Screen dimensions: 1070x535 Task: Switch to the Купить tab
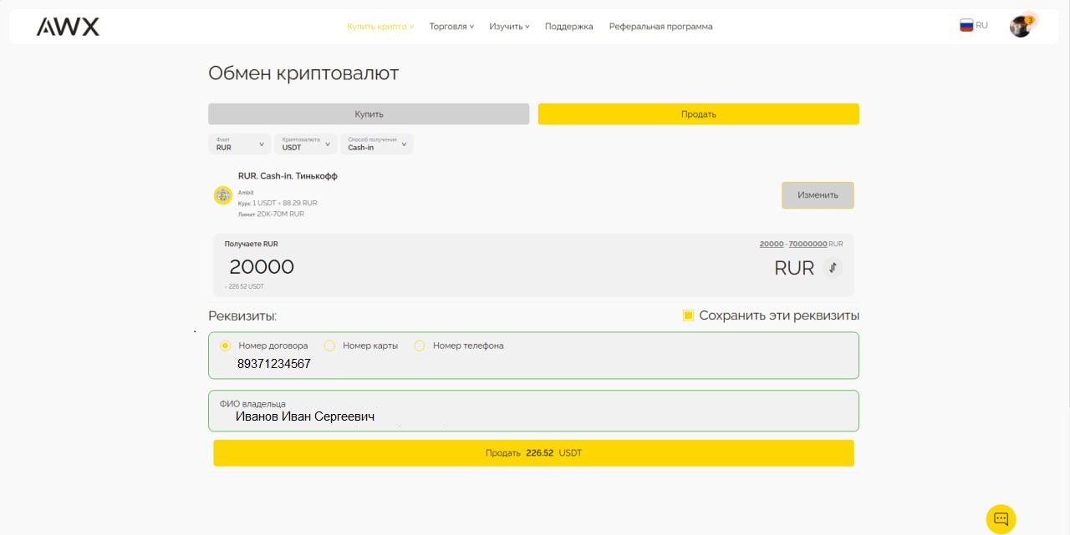click(369, 114)
